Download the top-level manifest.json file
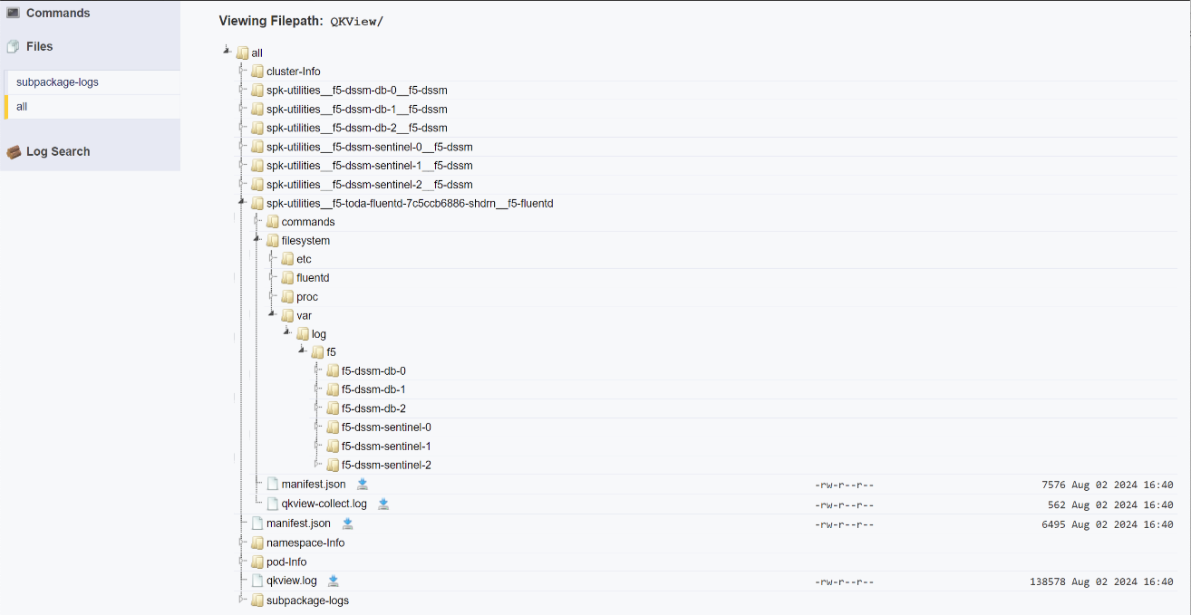This screenshot has width=1191, height=615. click(x=347, y=524)
